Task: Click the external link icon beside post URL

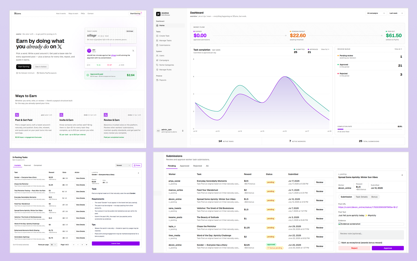Action: tap(397, 207)
